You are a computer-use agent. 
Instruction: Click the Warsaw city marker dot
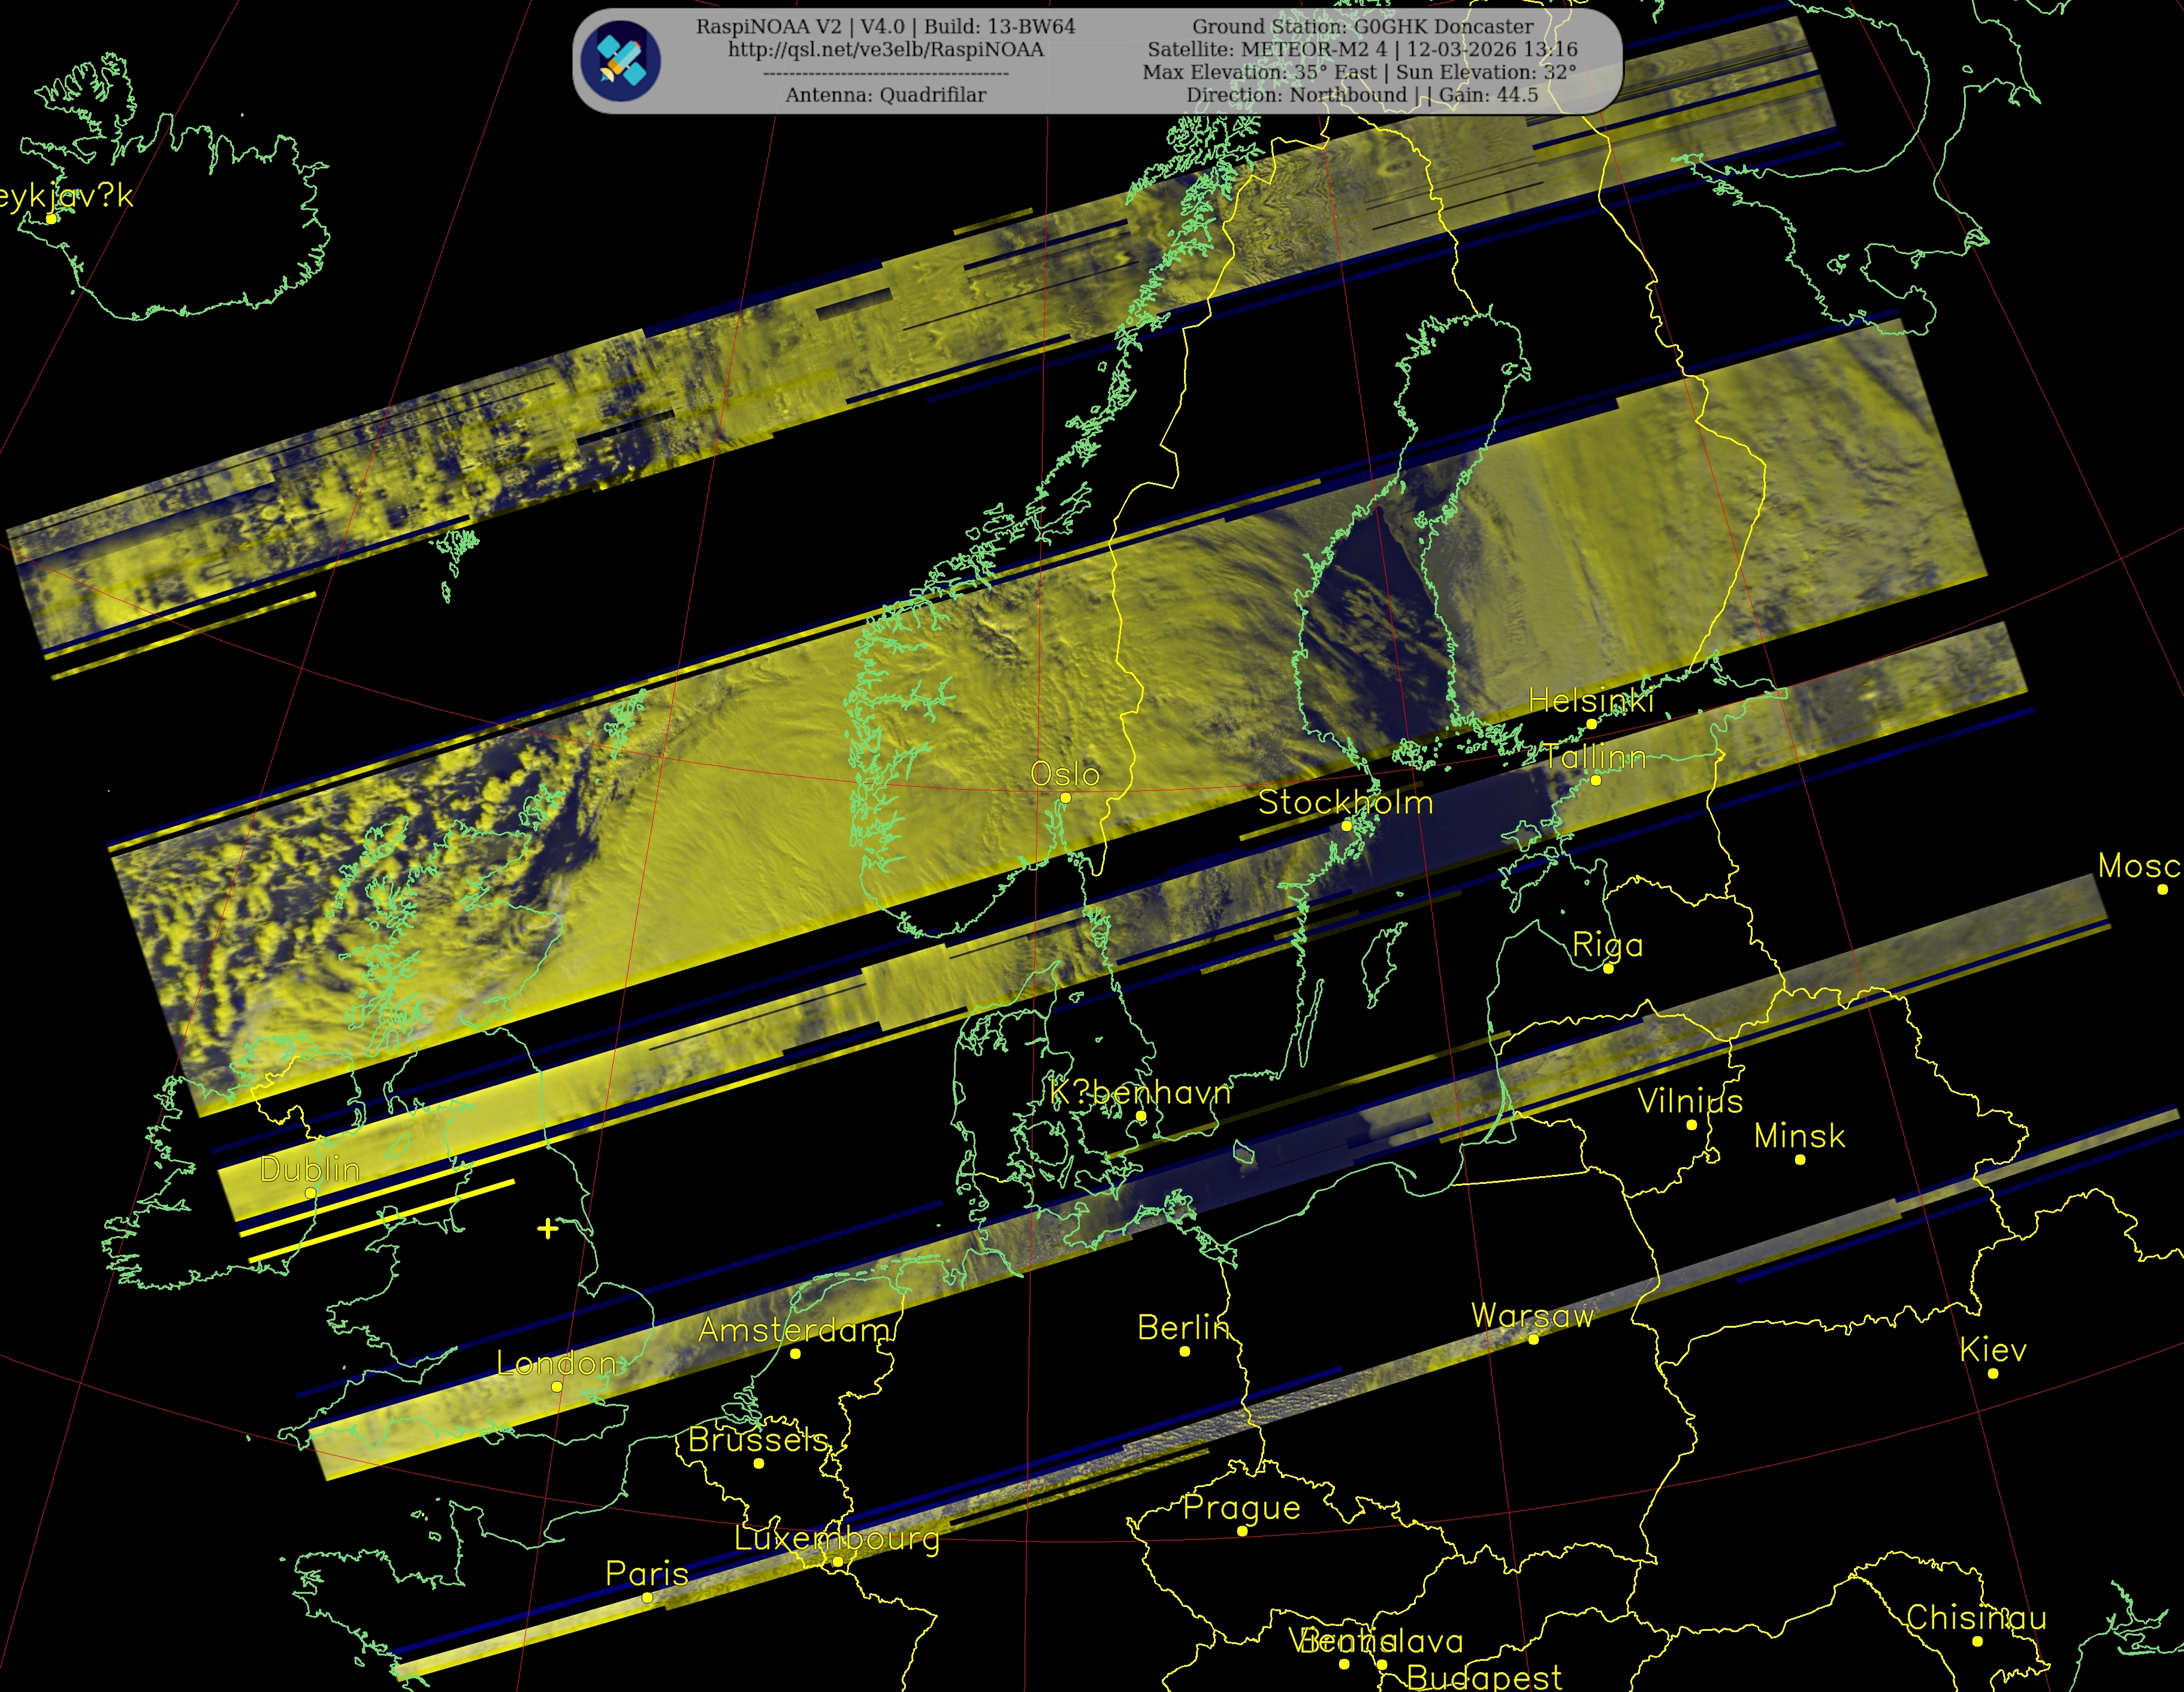(x=1533, y=1339)
